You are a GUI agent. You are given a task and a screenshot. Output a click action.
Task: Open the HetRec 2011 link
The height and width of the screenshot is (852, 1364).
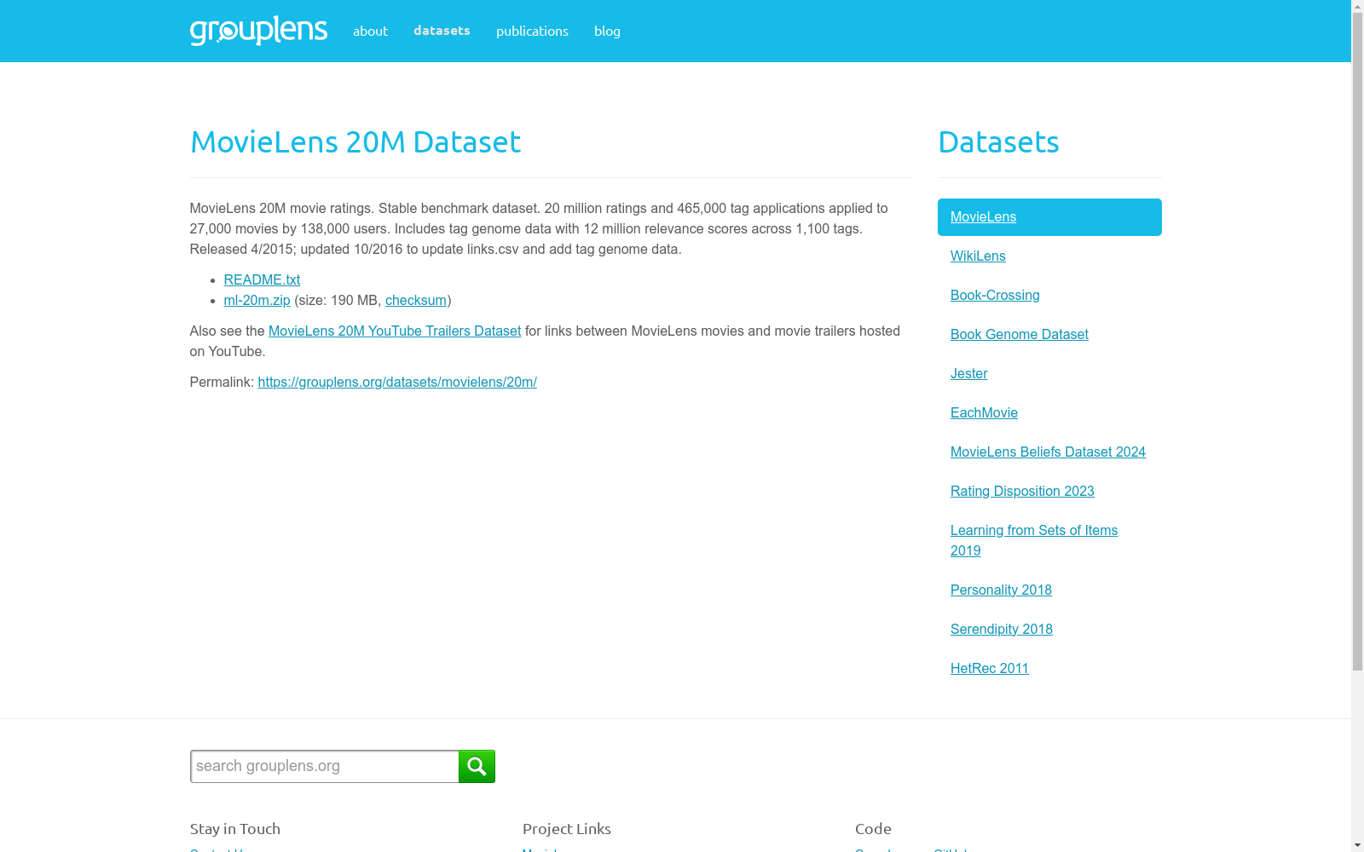pyautogui.click(x=989, y=668)
